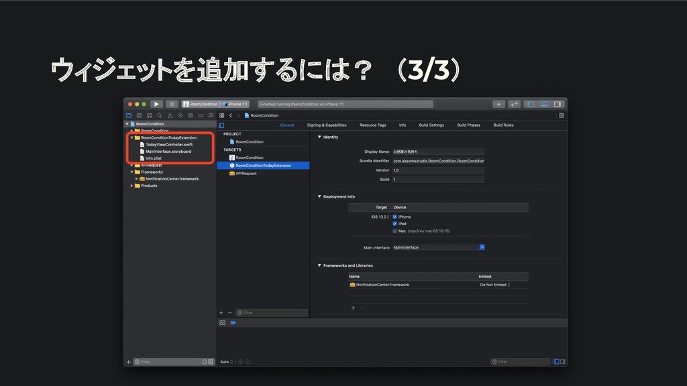Expand NotificationCenter.framework in navigator
687x386 pixels.
point(137,179)
